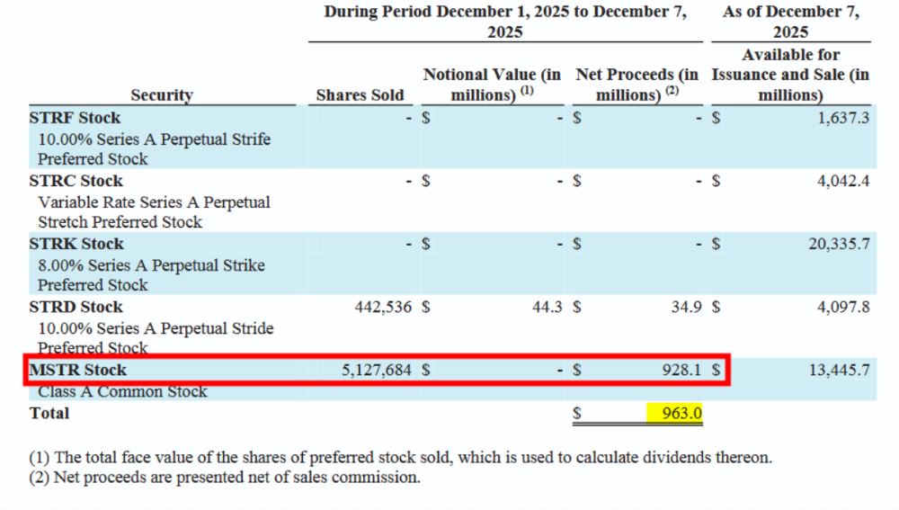The width and height of the screenshot is (899, 510).
Task: Click MSTR available amount 13,445.7
Action: 838,370
